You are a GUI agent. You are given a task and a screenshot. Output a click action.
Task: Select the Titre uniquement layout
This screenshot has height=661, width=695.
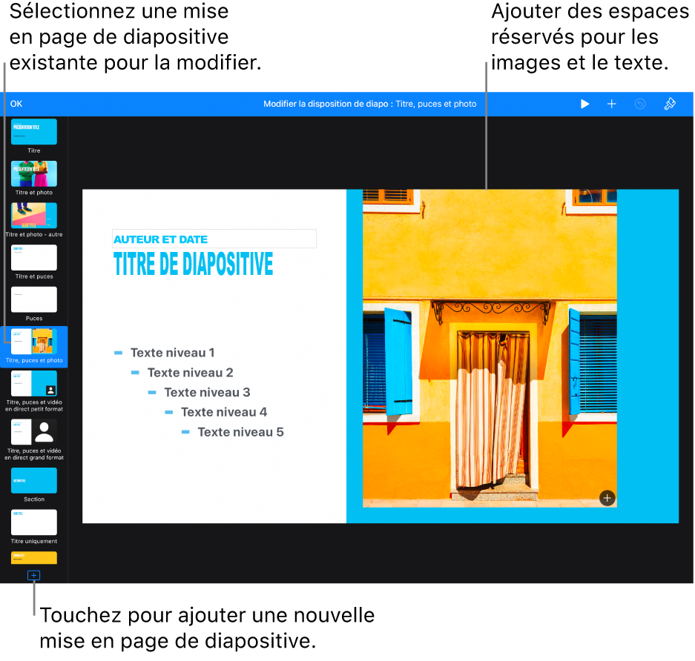click(x=34, y=522)
